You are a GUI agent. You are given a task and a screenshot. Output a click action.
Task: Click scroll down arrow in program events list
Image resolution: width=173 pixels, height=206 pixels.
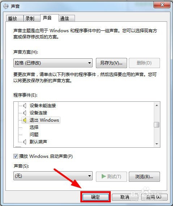tap(157, 144)
